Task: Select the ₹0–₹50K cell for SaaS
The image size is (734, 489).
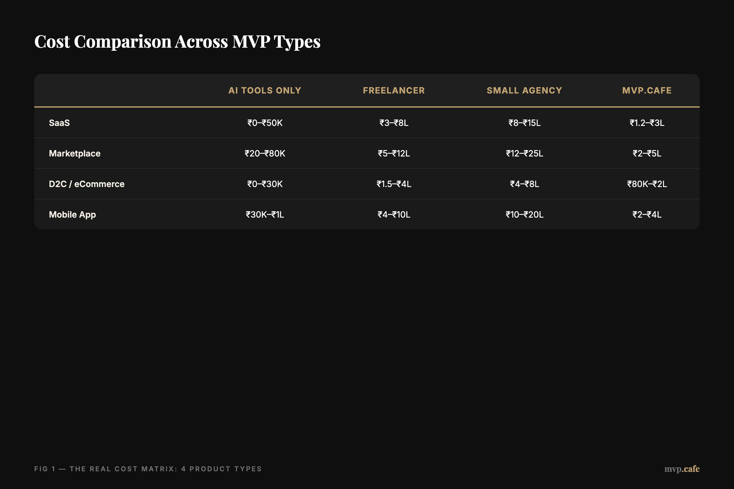Action: coord(264,123)
